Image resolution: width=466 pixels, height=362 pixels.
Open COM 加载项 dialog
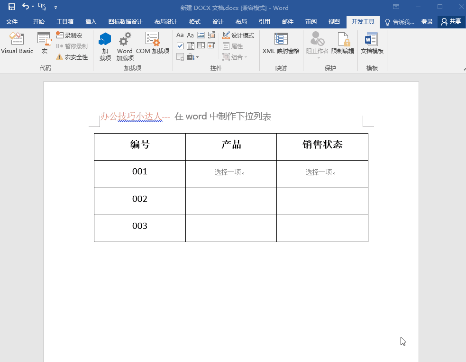coord(153,44)
